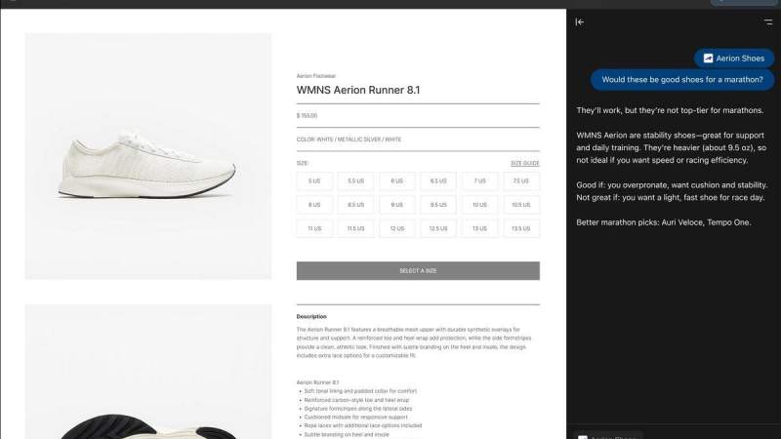Pick the 6.5 US size box
The image size is (781, 439).
click(x=438, y=181)
